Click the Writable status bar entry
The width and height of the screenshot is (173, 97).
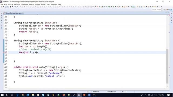coord(95,92)
